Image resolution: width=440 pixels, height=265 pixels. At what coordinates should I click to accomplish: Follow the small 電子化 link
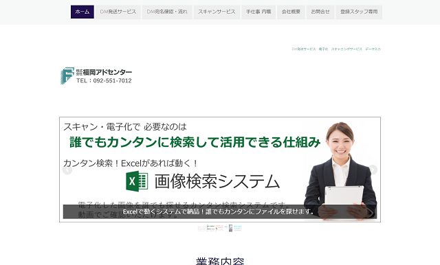323,49
